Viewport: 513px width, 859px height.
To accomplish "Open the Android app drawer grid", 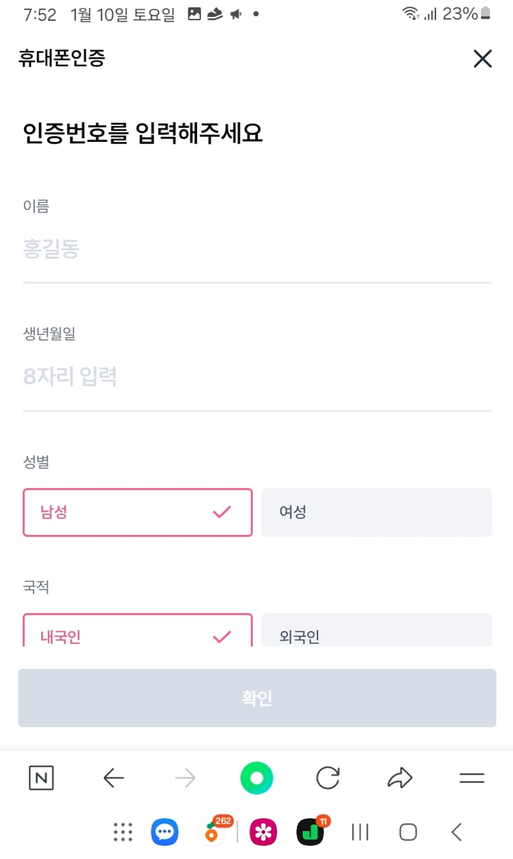I will point(123,832).
